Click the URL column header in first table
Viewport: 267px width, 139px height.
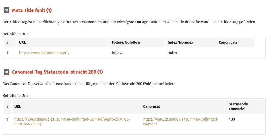(22, 42)
